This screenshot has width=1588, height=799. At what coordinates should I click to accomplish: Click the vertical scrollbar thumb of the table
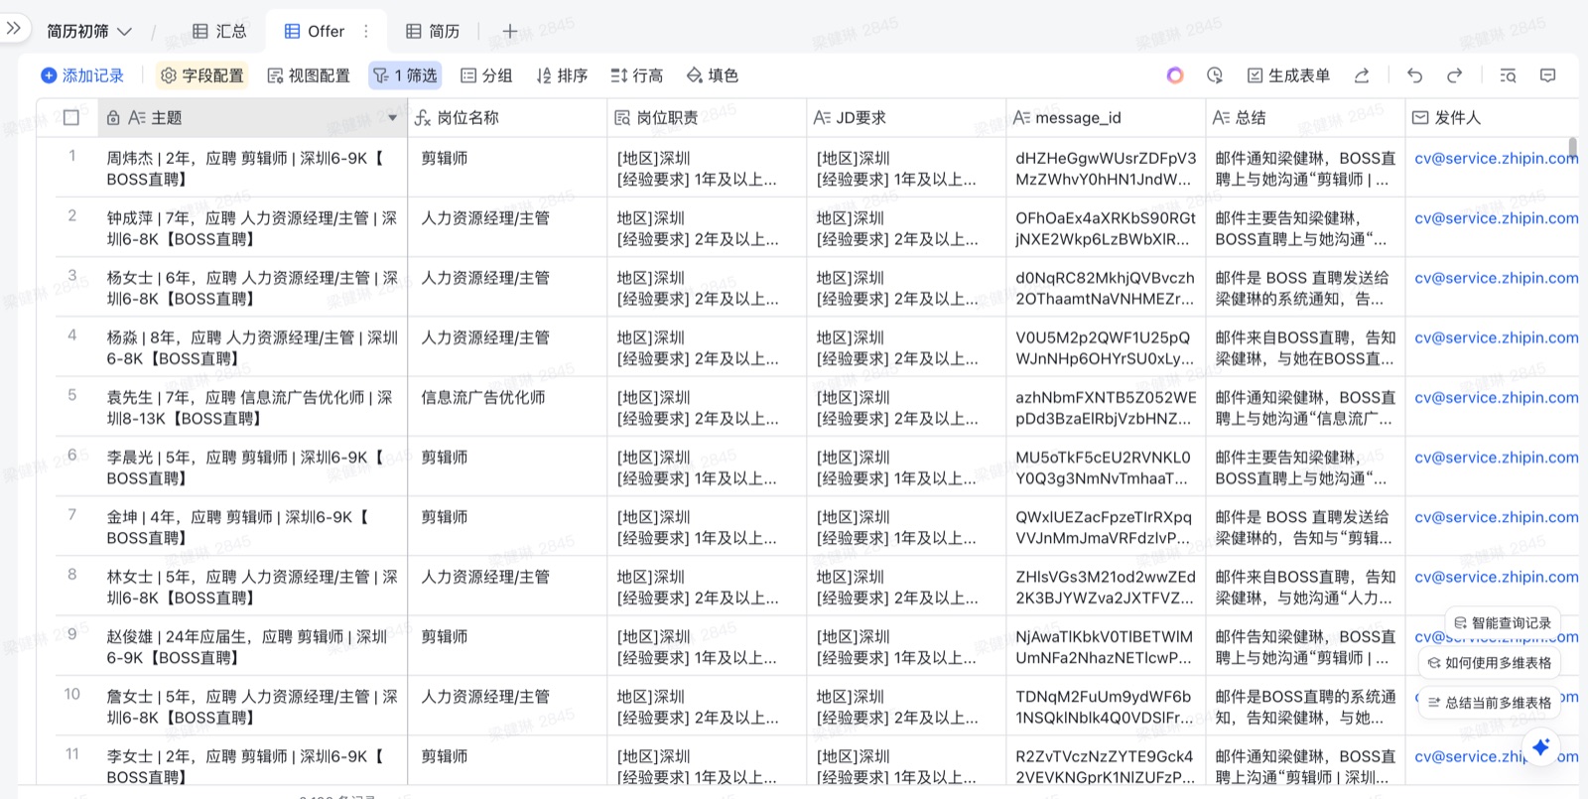(1572, 150)
